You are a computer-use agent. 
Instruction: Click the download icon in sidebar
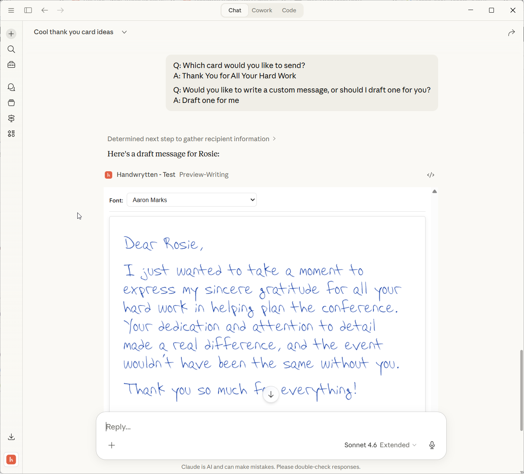11,437
